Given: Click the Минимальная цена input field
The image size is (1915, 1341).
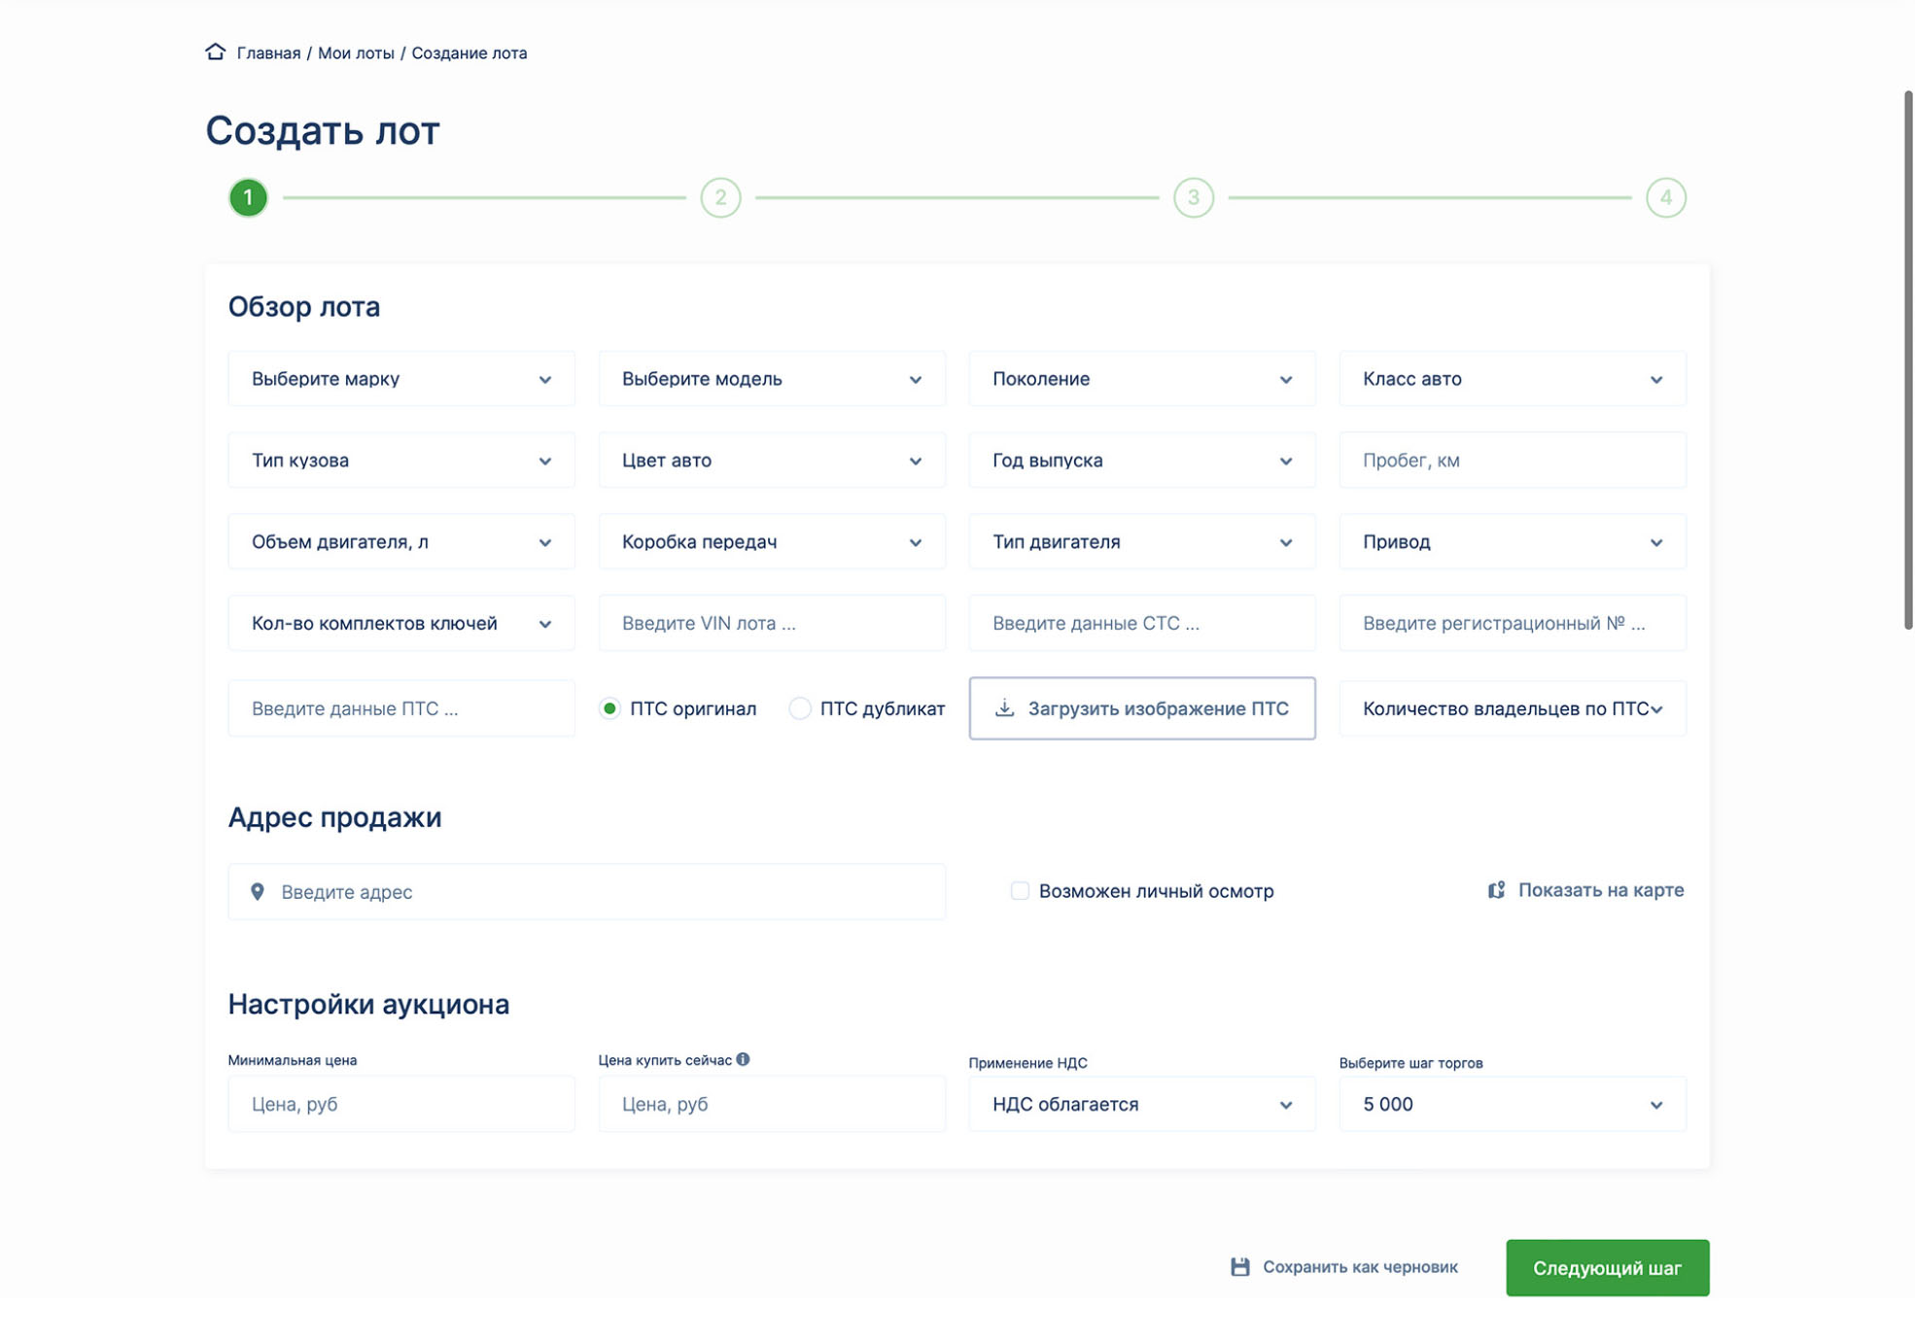Looking at the screenshot, I should [x=401, y=1104].
